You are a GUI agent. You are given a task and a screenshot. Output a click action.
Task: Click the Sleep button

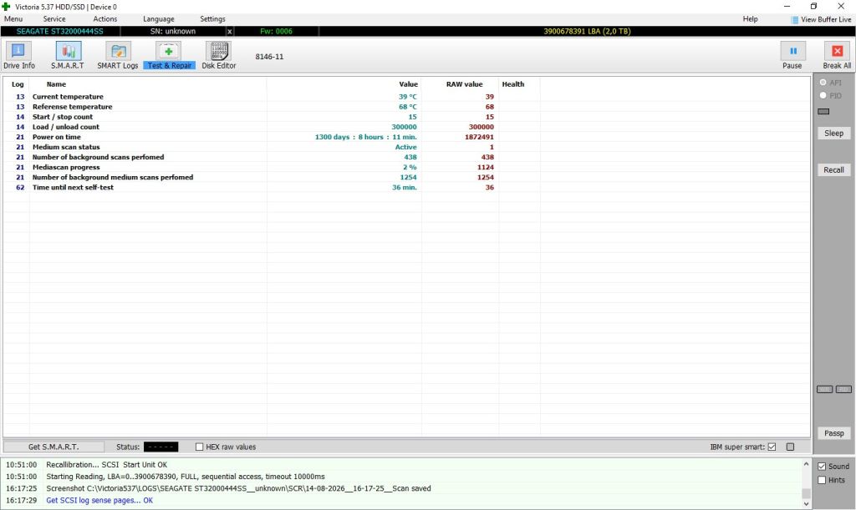pos(833,133)
